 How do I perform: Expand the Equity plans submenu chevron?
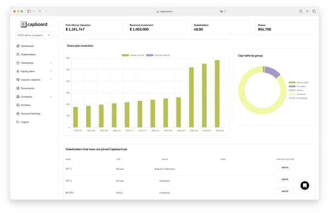tap(51, 71)
